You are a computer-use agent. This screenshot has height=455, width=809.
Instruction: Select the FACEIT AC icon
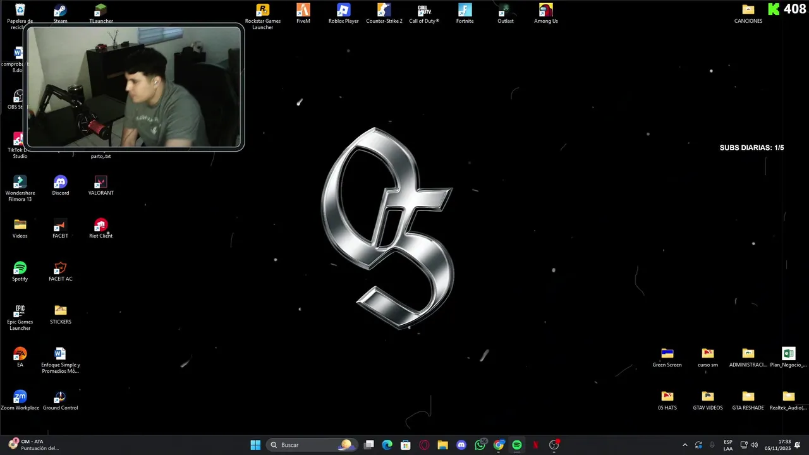[x=61, y=272]
